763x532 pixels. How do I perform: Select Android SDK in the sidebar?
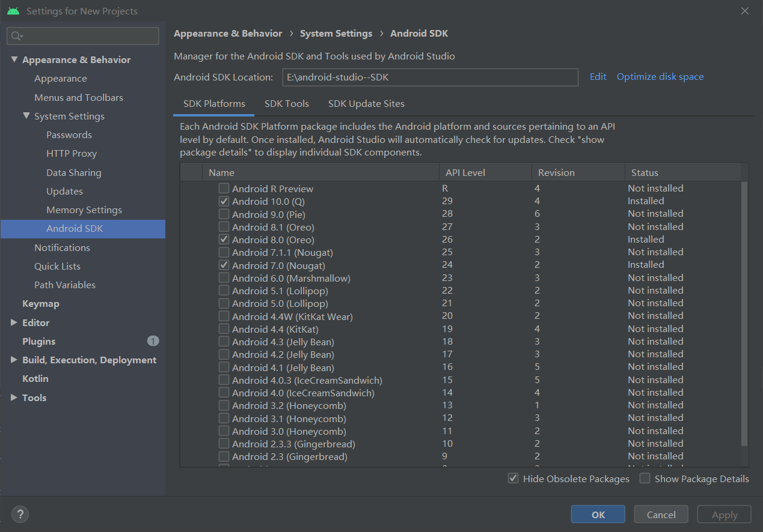(x=83, y=229)
